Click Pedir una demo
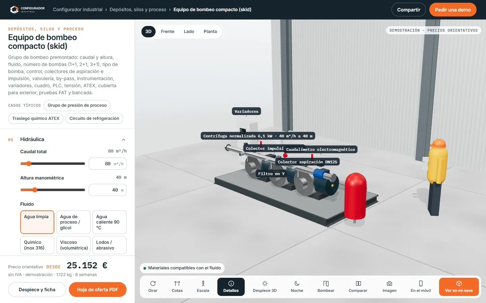 coord(453,10)
